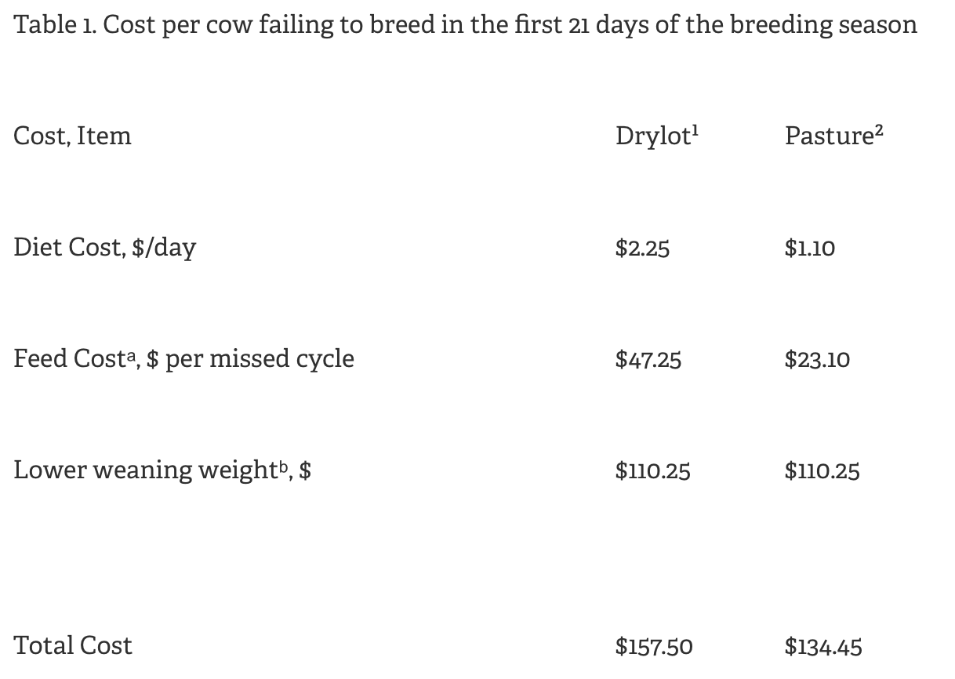Screen dimensions: 955x679
Task: Click the Drylot lower weaning weight $110.25
Action: pos(652,471)
